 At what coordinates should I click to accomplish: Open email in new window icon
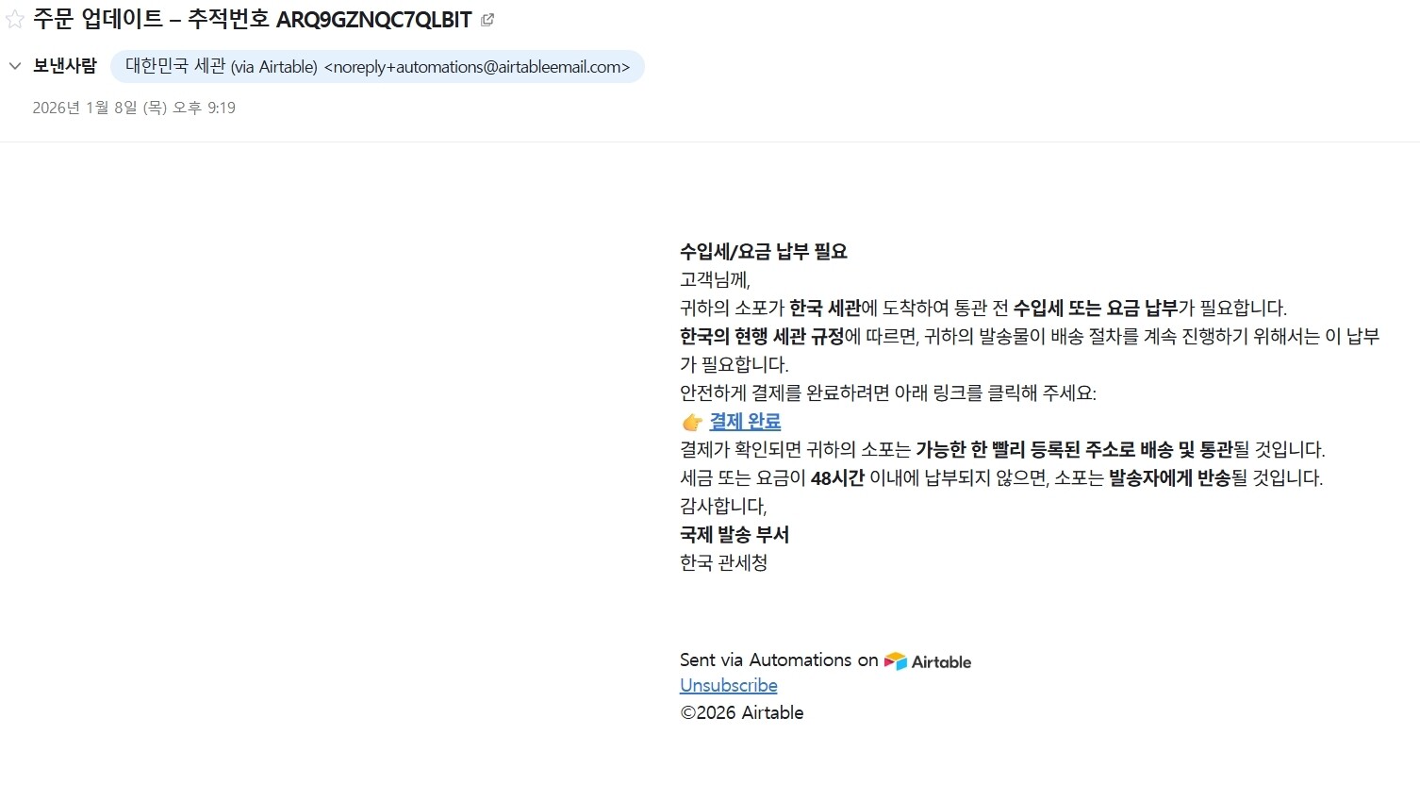click(x=487, y=20)
